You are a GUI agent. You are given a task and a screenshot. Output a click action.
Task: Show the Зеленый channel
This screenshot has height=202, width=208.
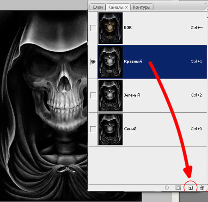click(x=93, y=96)
